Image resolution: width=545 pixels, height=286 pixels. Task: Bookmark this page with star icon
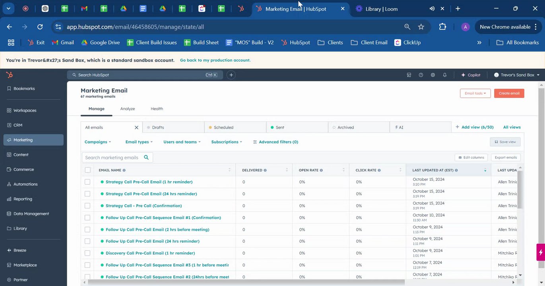(x=421, y=27)
